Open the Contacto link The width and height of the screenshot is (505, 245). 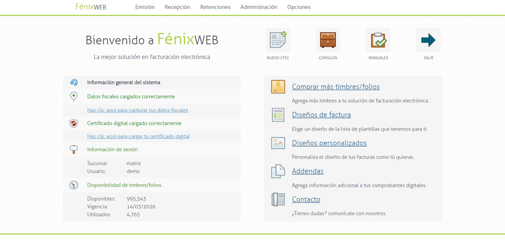pyautogui.click(x=306, y=199)
